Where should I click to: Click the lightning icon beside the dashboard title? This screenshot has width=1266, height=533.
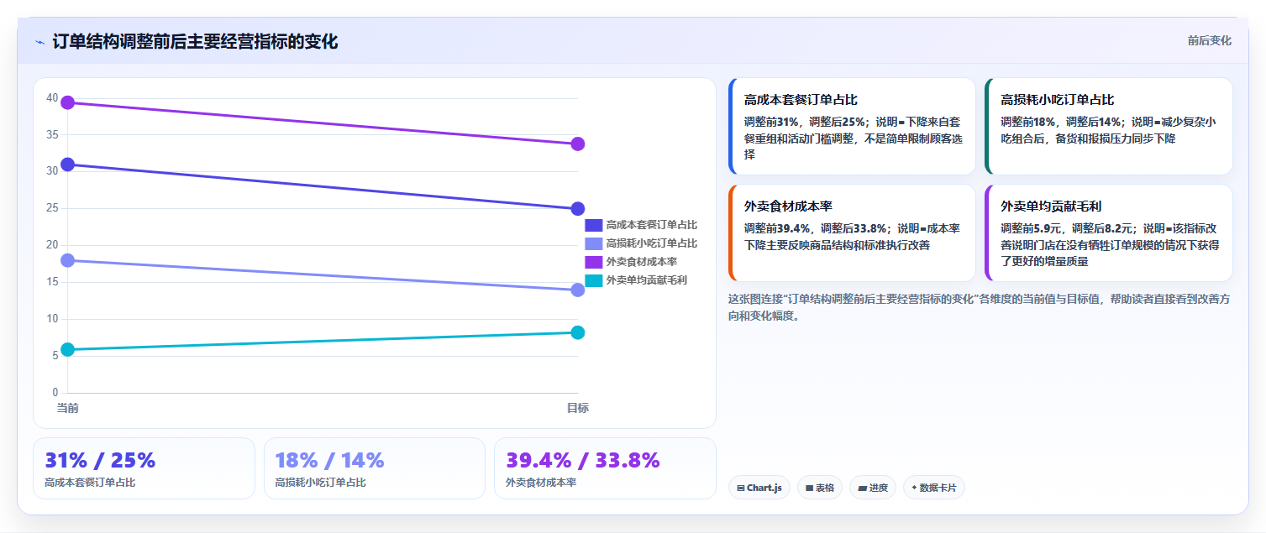pyautogui.click(x=39, y=42)
